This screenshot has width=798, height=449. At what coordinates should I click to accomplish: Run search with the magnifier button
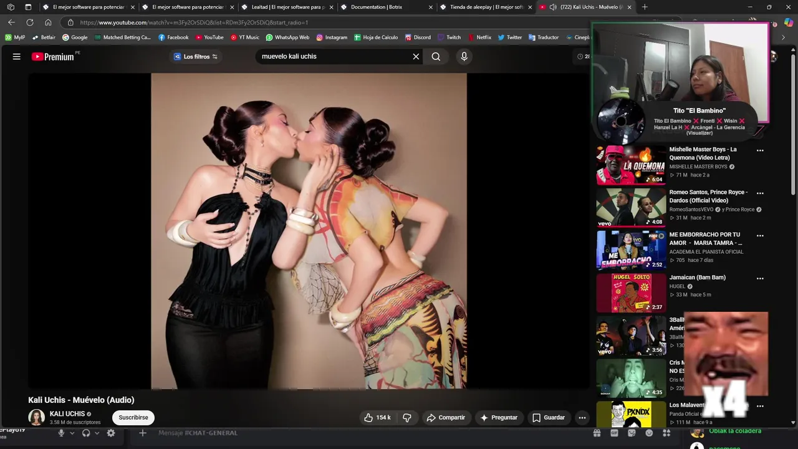(436, 56)
